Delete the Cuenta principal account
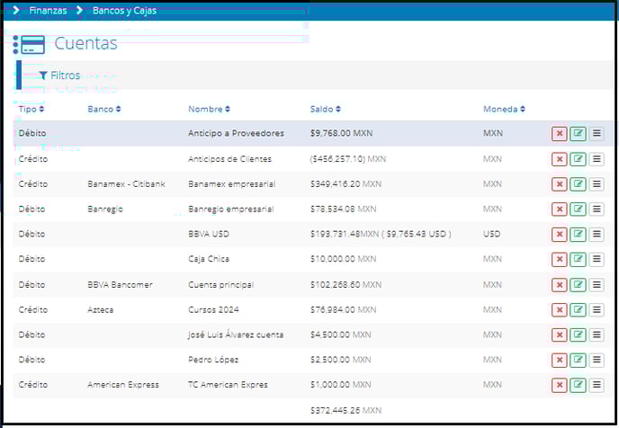Image resolution: width=619 pixels, height=428 pixels. 560,285
